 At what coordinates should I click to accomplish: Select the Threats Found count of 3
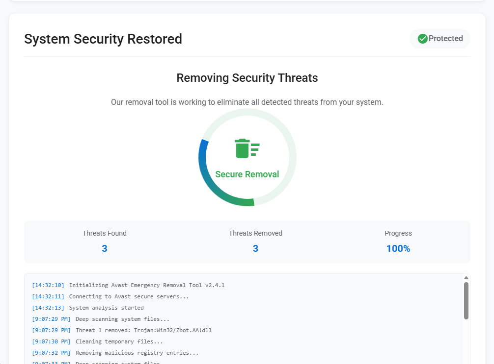[105, 249]
